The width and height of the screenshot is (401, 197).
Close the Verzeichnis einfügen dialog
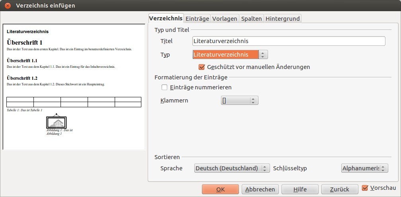8,6
